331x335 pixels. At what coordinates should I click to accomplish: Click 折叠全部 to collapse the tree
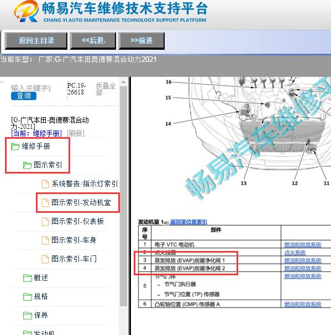point(106,89)
